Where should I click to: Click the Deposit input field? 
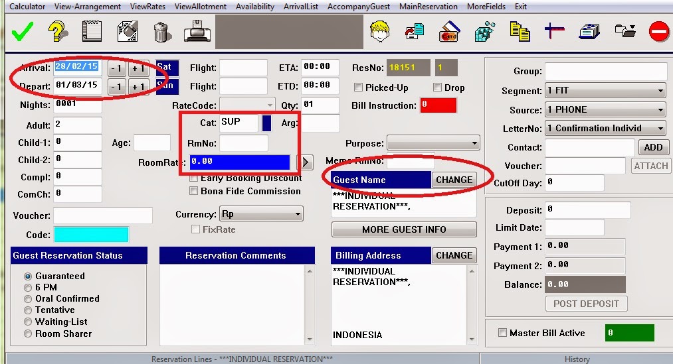pos(587,210)
